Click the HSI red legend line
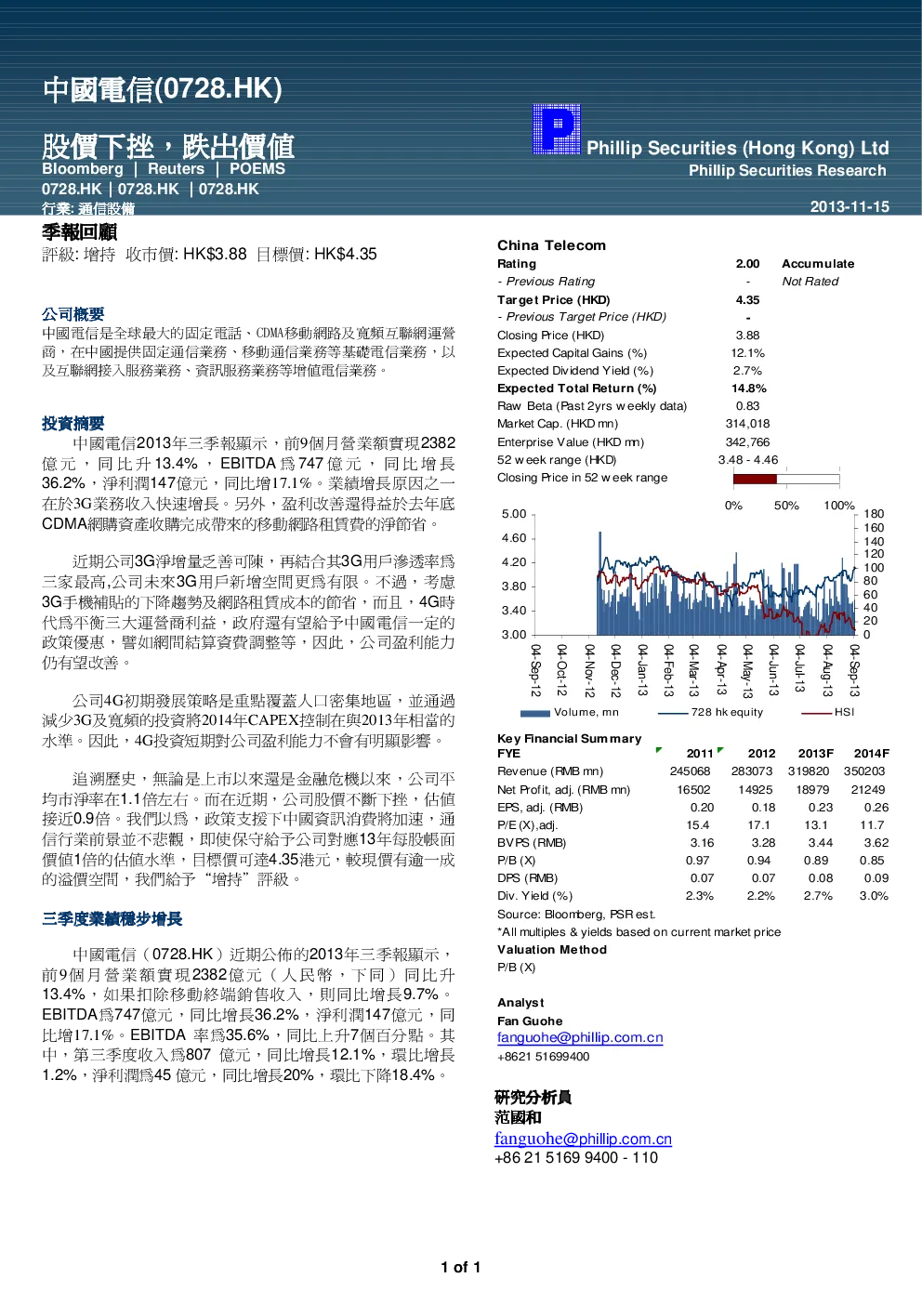922x1304 pixels. coord(816,713)
